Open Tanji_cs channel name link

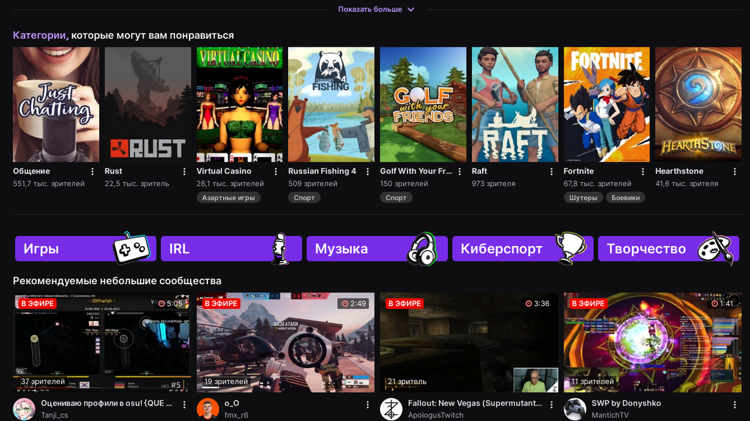tap(54, 415)
